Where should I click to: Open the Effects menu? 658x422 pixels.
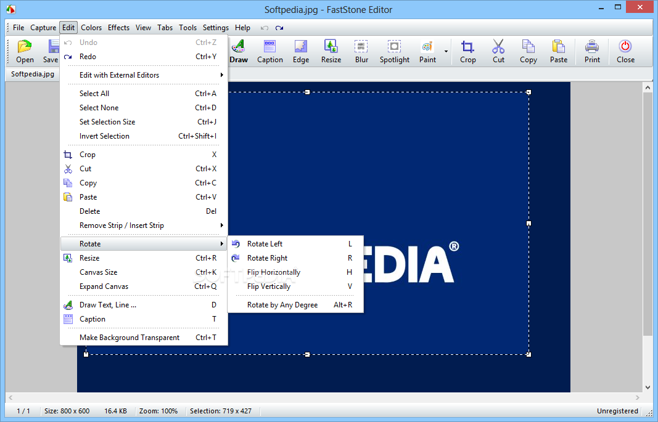[118, 28]
